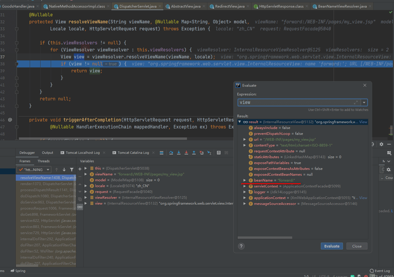Open BeanNameViewResolver.java editor tab
Screen dimensions: 394x277
tap(342, 6)
